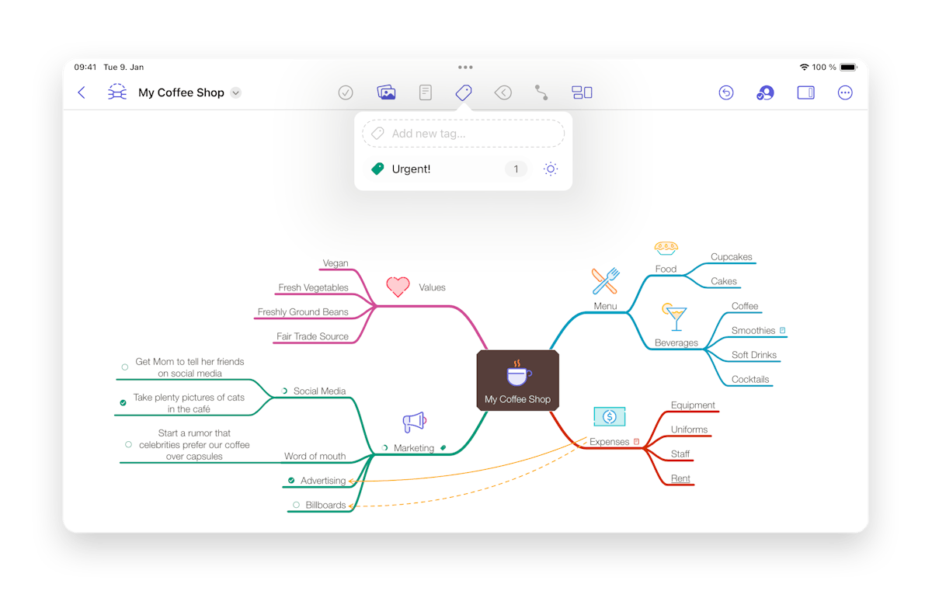Click the dollar sticker on the Expenses node
This screenshot has height=591, width=932.
point(609,416)
